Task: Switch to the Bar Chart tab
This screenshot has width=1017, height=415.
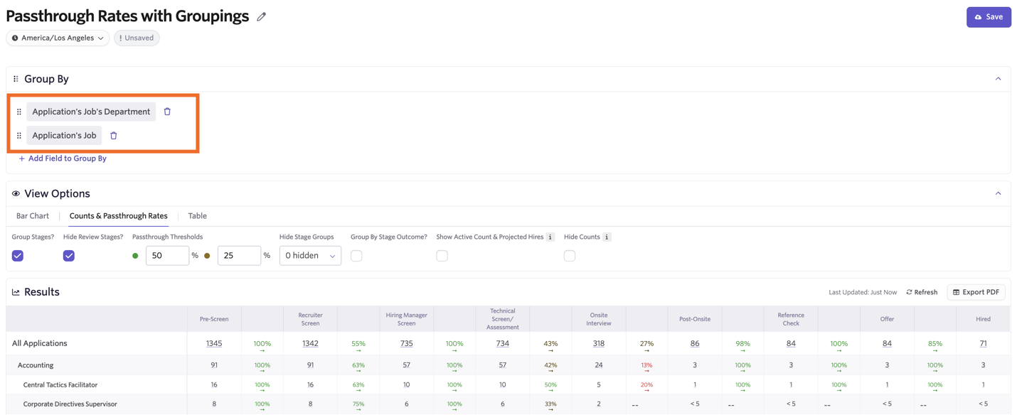Action: [x=33, y=216]
